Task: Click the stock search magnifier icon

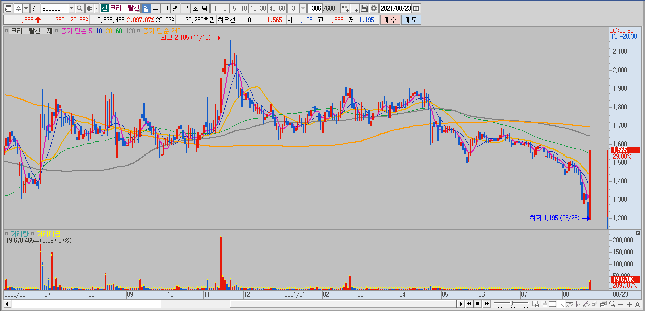Action: point(80,8)
